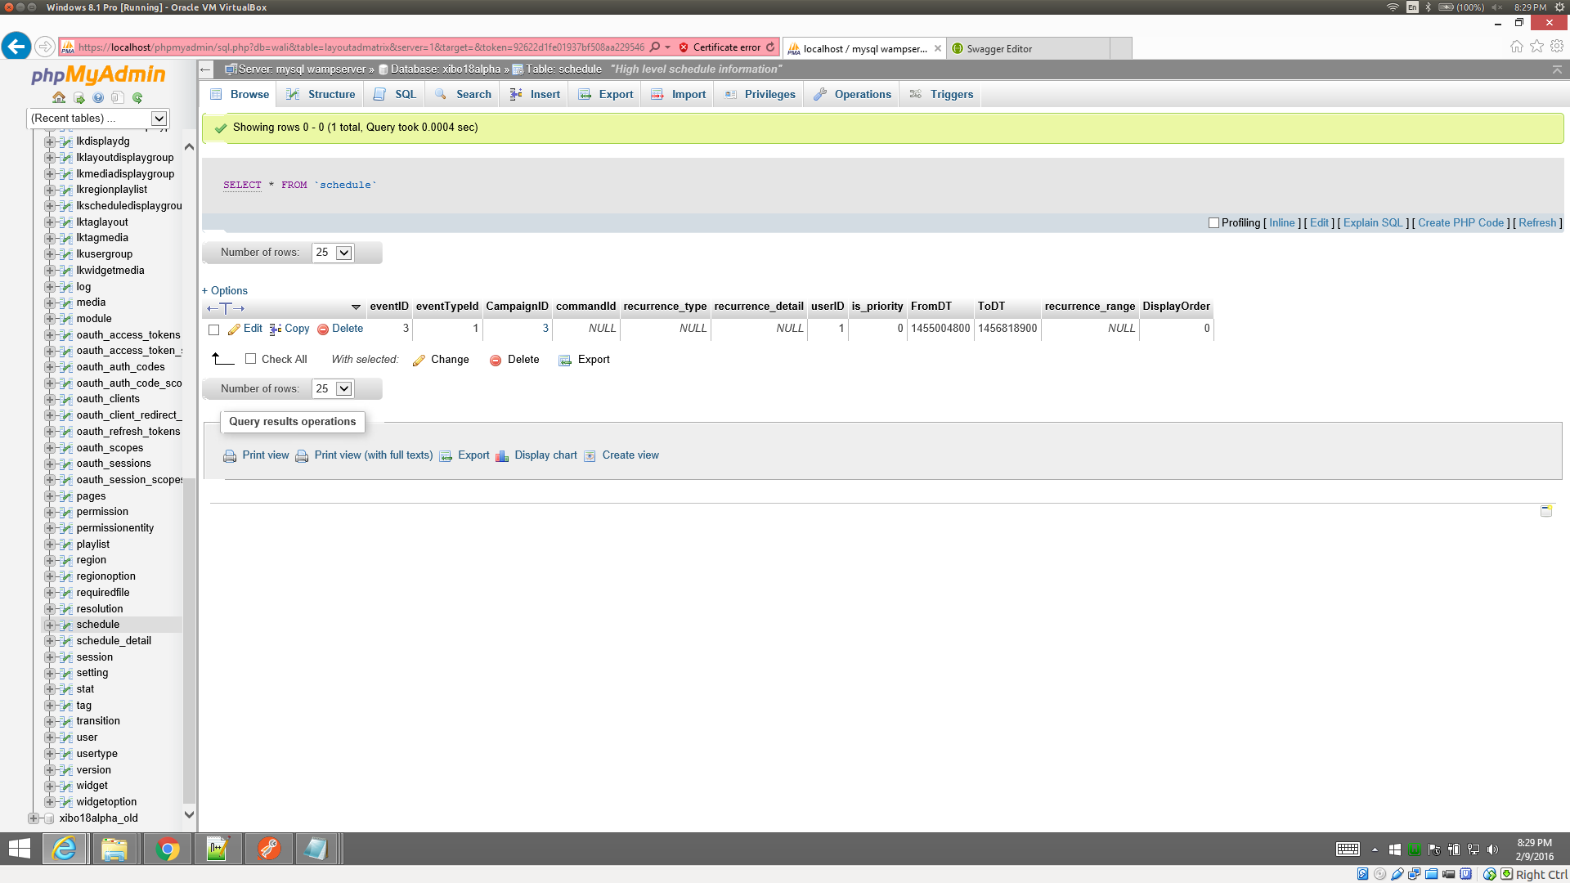Tick the Check All checkbox

pos(251,359)
